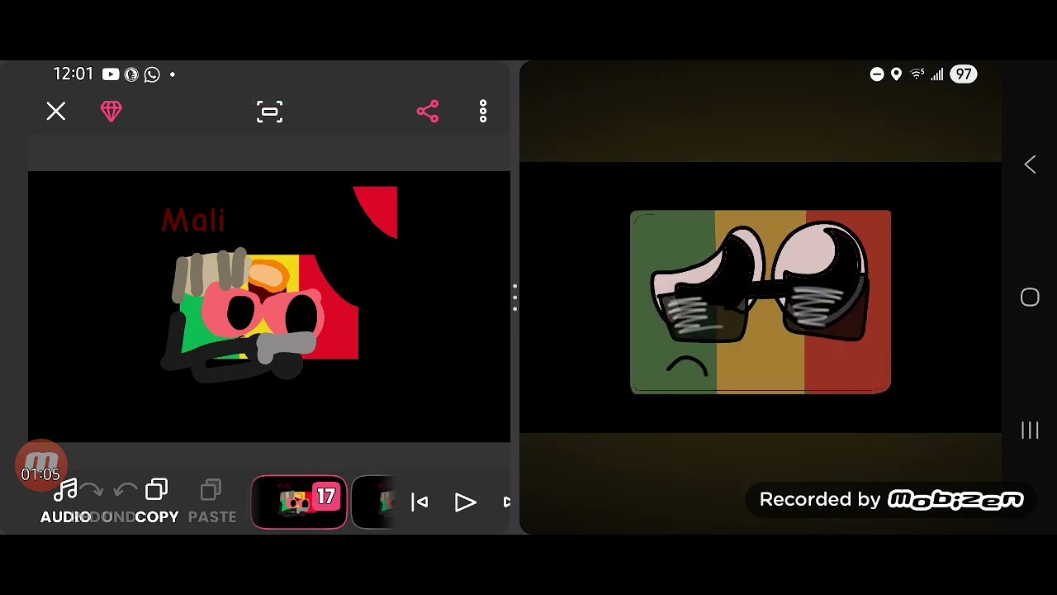This screenshot has height=595, width=1057.
Task: Play the animation preview
Action: tap(466, 502)
